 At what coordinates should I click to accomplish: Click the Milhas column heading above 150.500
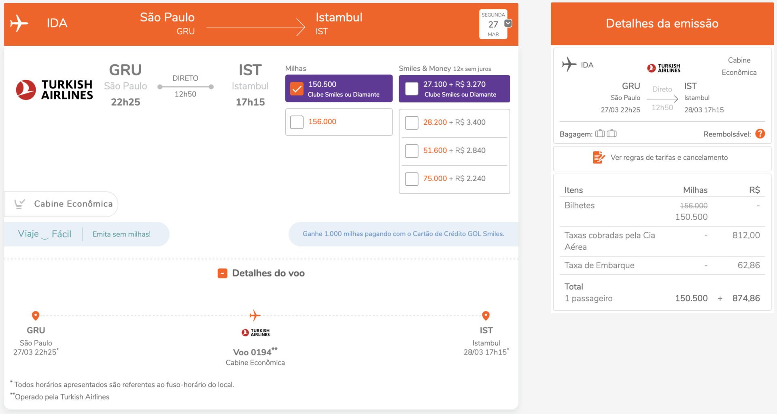[295, 68]
